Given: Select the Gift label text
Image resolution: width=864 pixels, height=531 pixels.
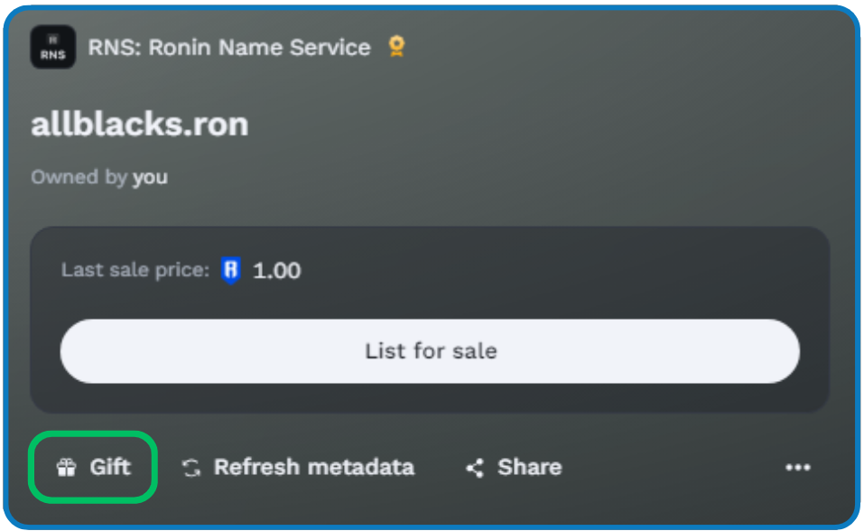Looking at the screenshot, I should tap(110, 467).
